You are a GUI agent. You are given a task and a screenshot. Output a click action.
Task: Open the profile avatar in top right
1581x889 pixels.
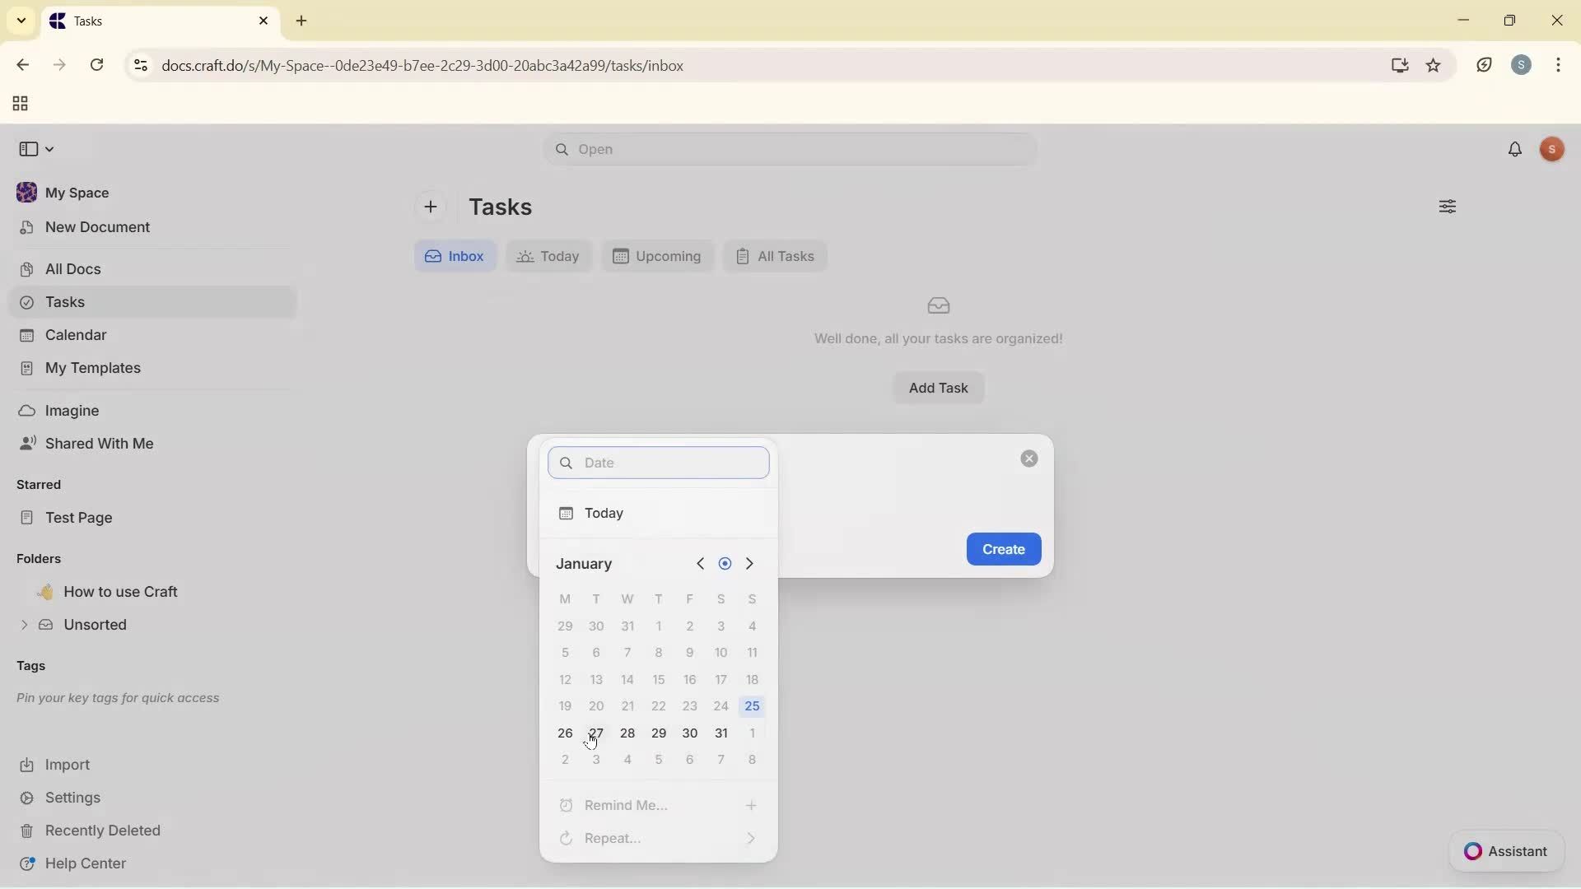(1552, 149)
